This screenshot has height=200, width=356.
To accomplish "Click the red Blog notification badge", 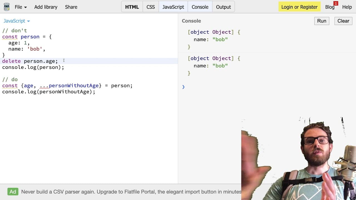I will tap(336, 3).
